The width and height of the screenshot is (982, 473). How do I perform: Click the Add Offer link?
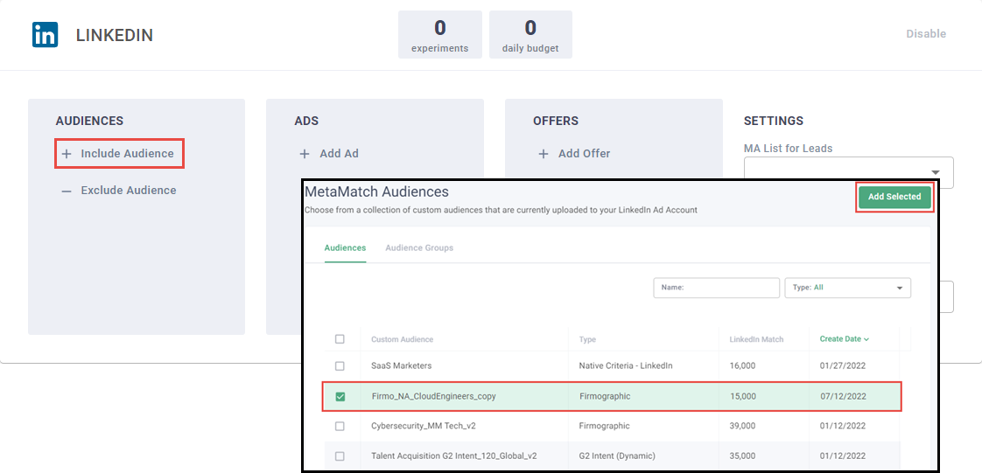(x=584, y=154)
